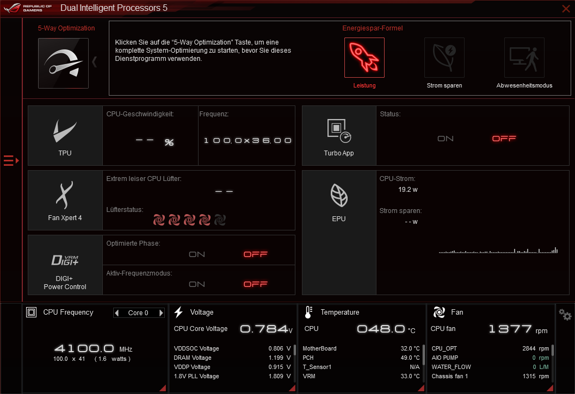Click the fifth grey fan status icon

[x=220, y=220]
